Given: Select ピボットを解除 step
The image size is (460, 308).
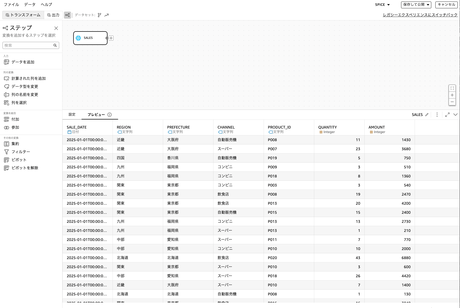Looking at the screenshot, I should point(21,168).
